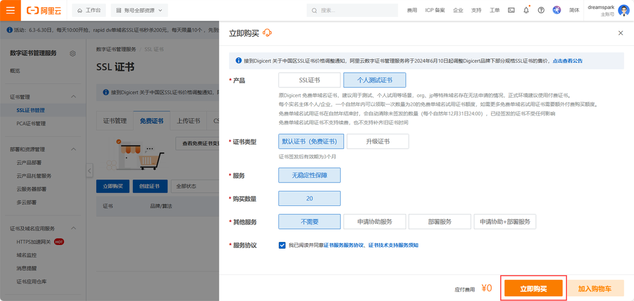
Task: Click the 品牌/算法 column header
Action: (x=161, y=206)
